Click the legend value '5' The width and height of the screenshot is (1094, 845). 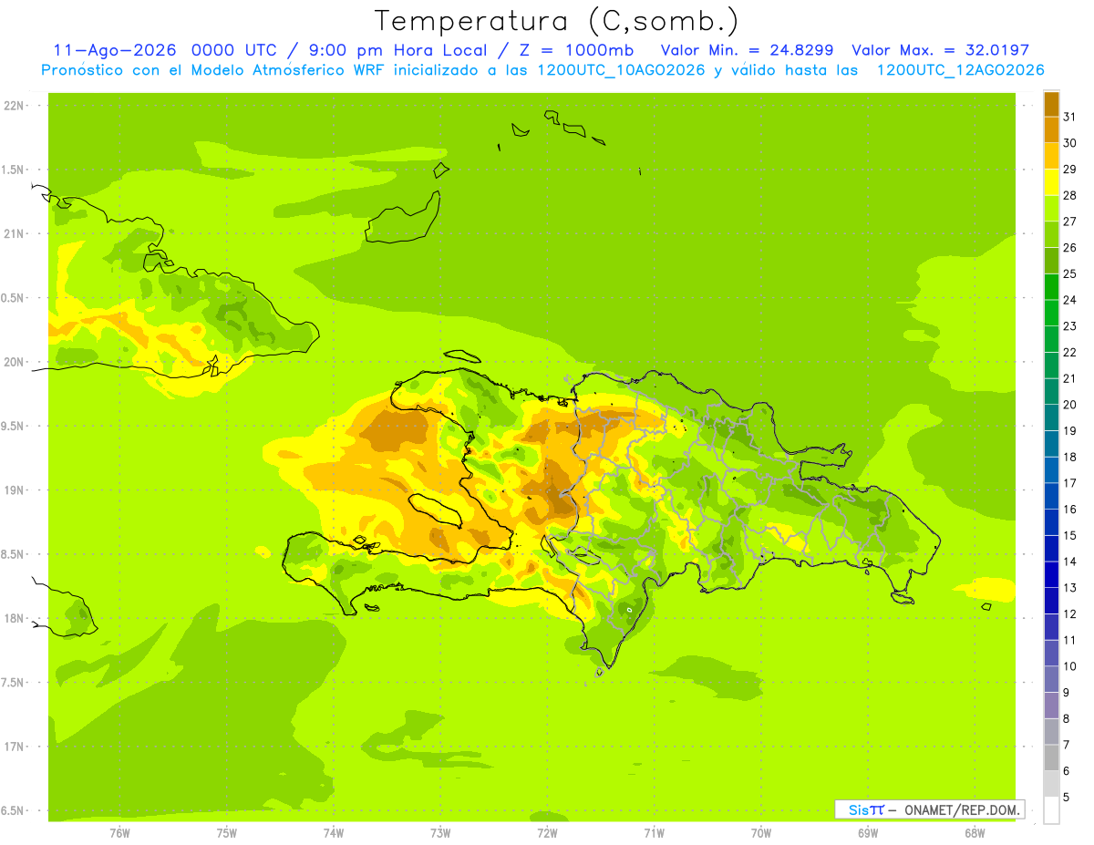[1066, 798]
